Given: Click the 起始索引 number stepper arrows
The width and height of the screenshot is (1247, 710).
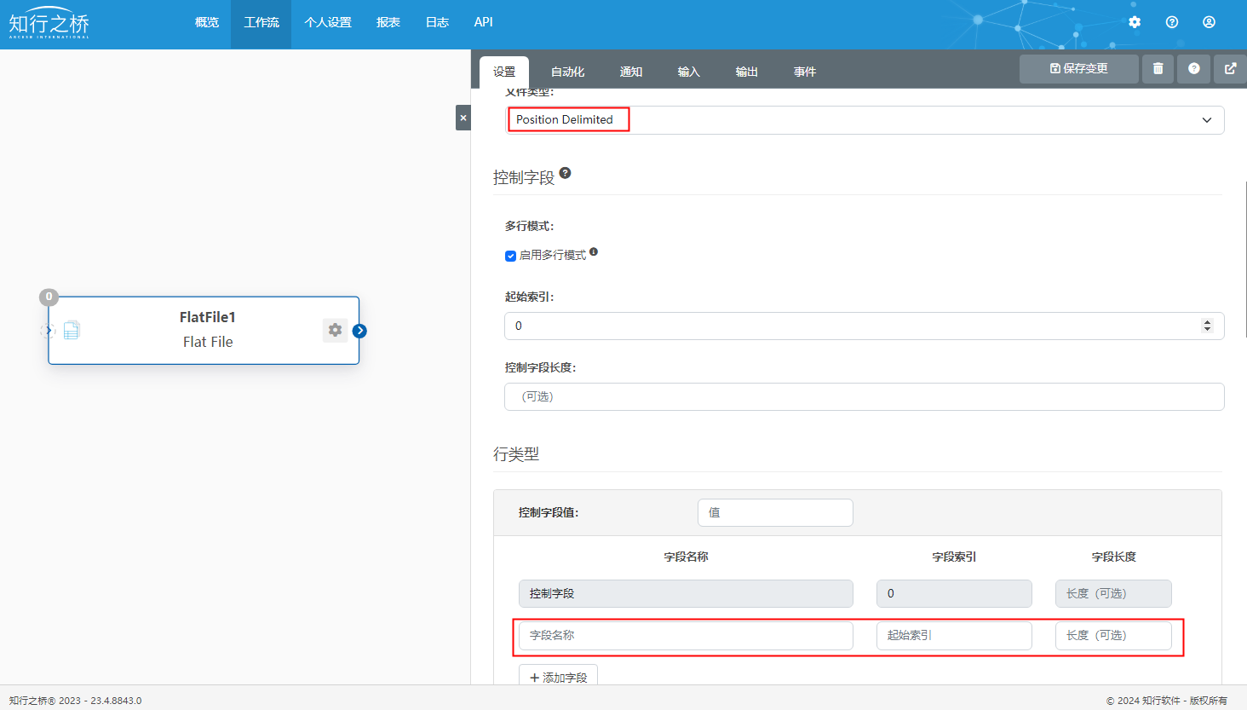Looking at the screenshot, I should click(1206, 326).
